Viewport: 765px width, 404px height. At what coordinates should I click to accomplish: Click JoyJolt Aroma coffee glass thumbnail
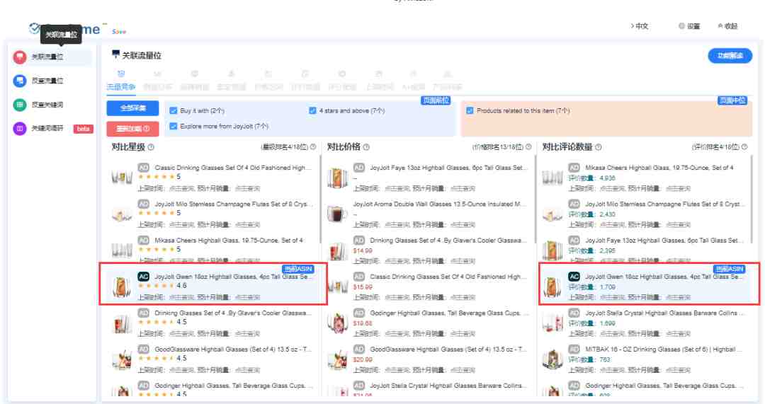tap(336, 214)
